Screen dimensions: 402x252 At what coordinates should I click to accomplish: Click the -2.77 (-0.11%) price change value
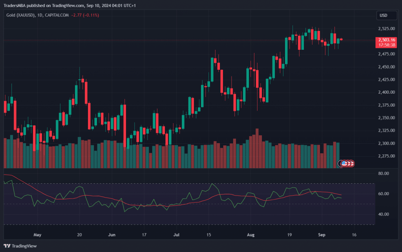[x=85, y=15]
